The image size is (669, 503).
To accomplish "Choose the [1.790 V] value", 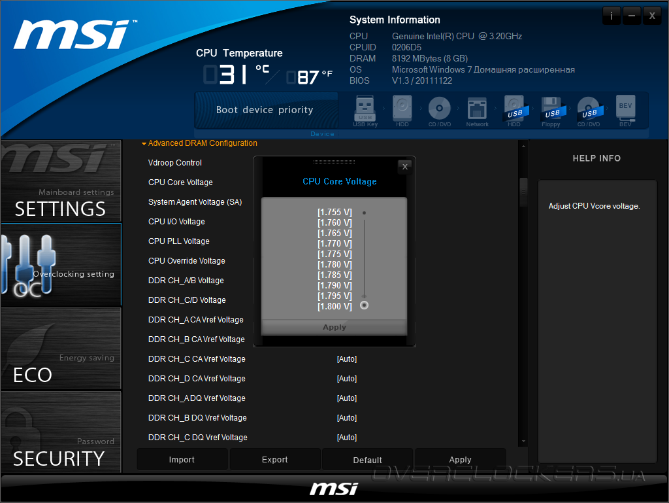I will tap(334, 285).
